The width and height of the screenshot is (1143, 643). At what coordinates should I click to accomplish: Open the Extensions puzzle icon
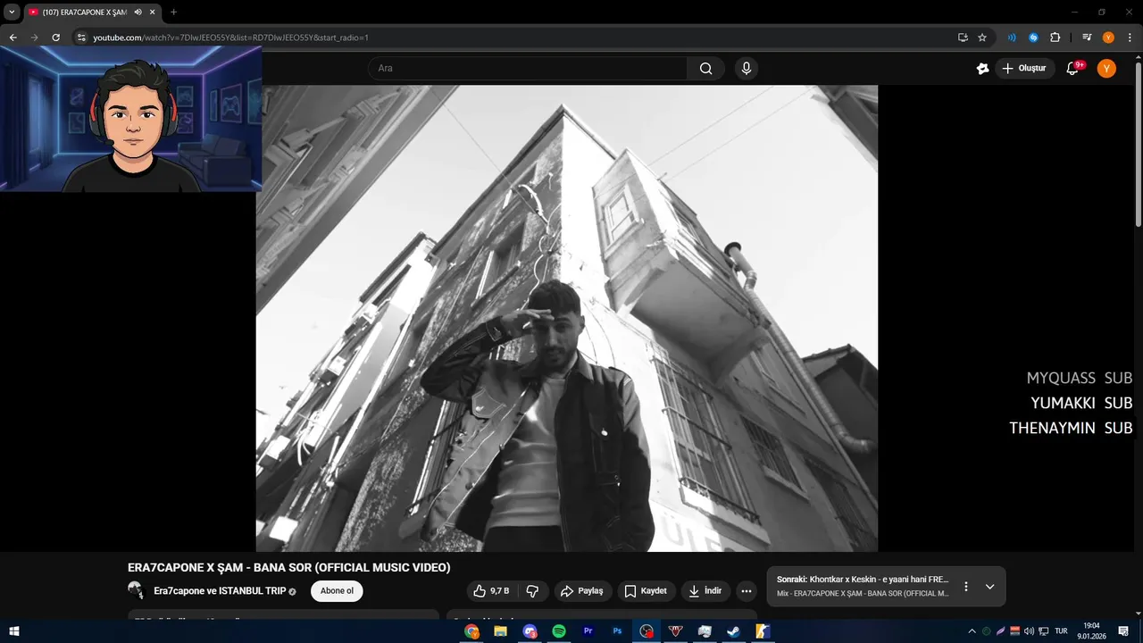1055,38
